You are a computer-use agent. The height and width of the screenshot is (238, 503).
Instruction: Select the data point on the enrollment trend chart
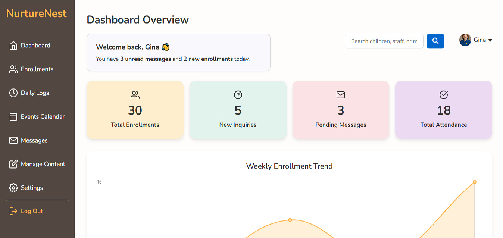tap(290, 220)
